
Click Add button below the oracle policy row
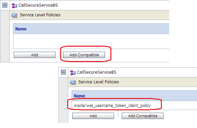tap(93, 116)
